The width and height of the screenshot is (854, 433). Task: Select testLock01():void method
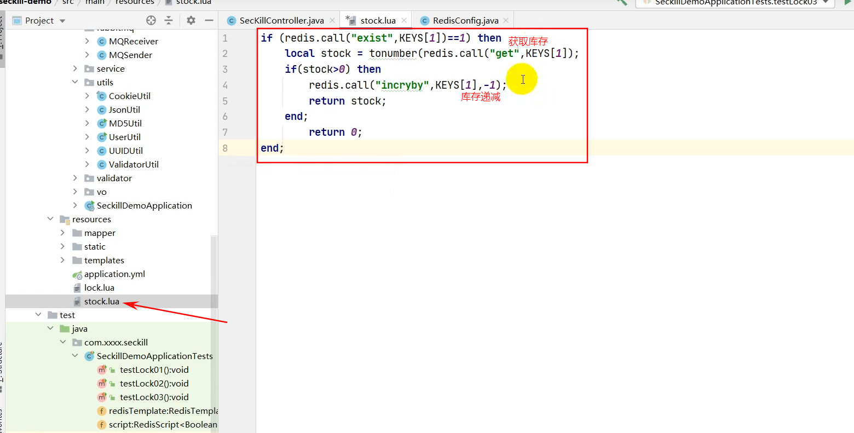point(154,370)
